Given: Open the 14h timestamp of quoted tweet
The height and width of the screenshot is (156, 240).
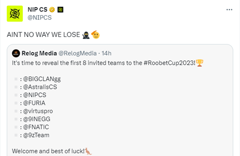Looking at the screenshot, I should point(106,54).
